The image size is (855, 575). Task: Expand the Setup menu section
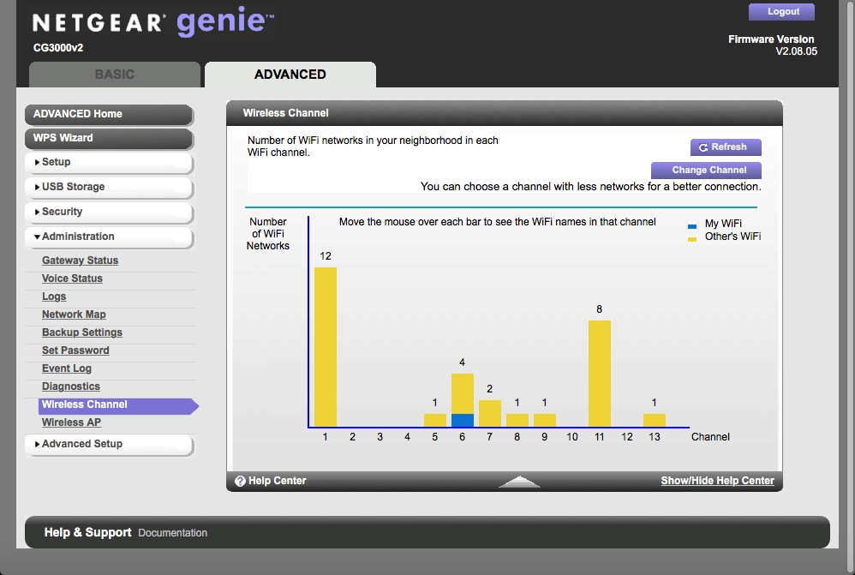(108, 163)
